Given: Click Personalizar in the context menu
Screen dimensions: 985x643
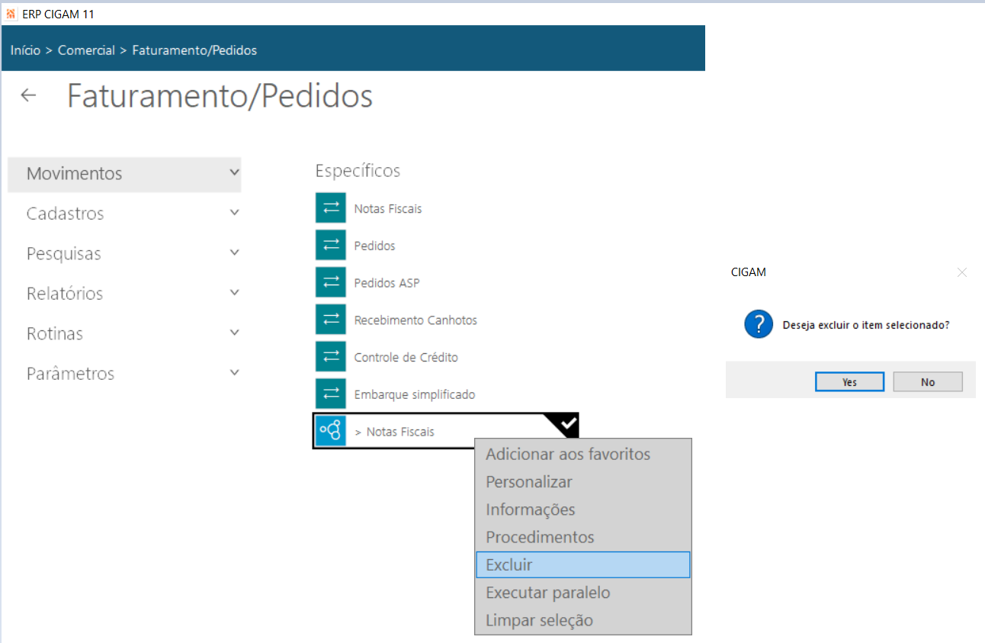Looking at the screenshot, I should (x=529, y=482).
